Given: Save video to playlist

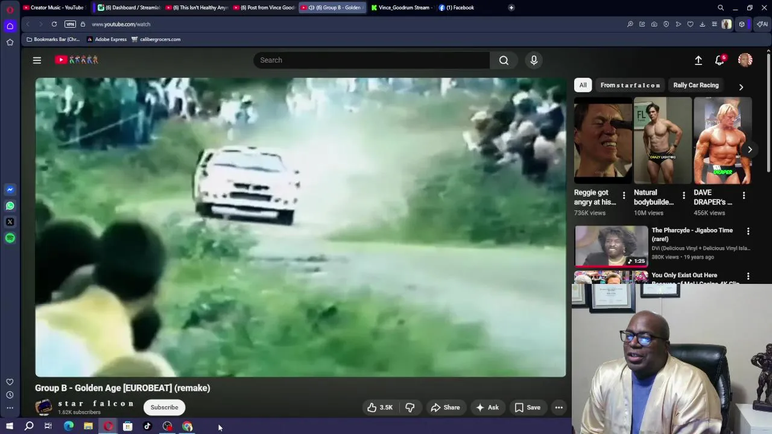Looking at the screenshot, I should (528, 407).
